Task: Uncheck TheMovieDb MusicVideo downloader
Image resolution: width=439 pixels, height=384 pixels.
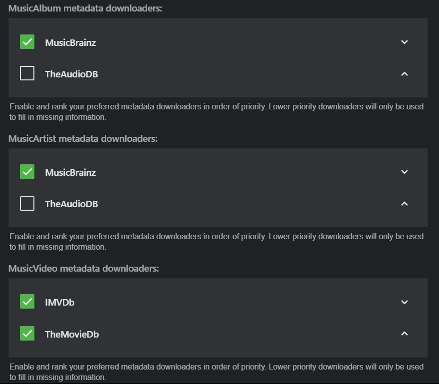Action: click(x=27, y=334)
